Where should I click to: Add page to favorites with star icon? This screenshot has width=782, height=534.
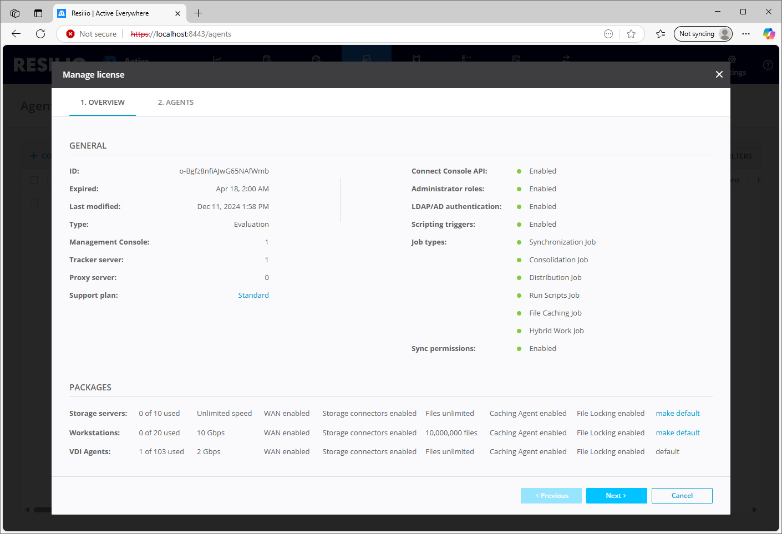pos(631,34)
